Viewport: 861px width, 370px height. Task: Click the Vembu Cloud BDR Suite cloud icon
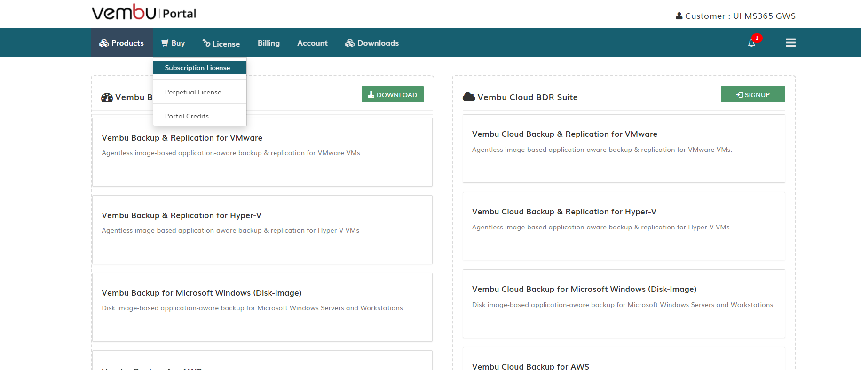[x=469, y=97]
